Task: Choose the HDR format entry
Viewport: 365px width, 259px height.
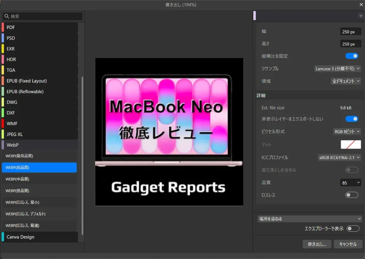Action: tap(40, 59)
